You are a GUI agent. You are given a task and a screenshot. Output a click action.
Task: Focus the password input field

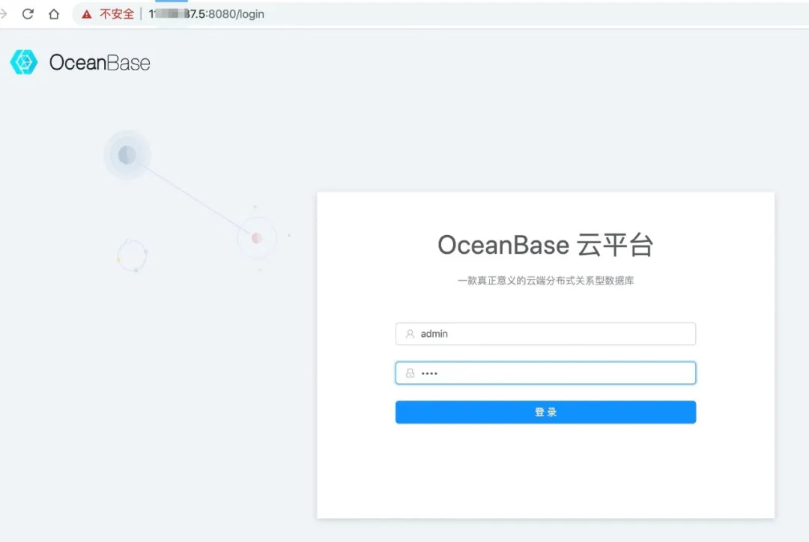[545, 373]
